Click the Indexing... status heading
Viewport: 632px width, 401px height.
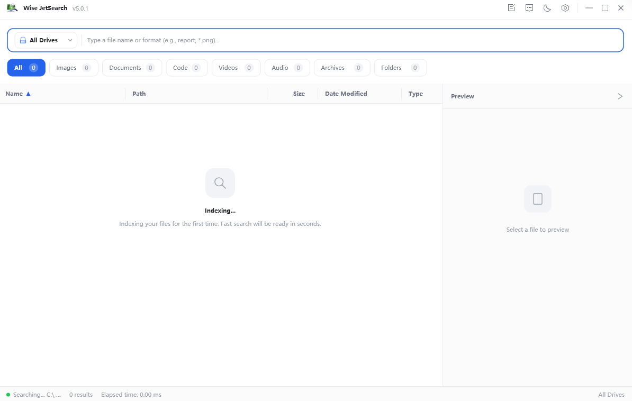click(x=220, y=211)
